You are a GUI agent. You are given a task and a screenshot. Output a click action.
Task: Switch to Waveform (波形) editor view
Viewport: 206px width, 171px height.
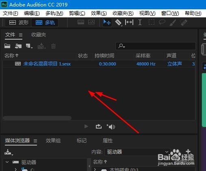pyautogui.click(x=18, y=23)
